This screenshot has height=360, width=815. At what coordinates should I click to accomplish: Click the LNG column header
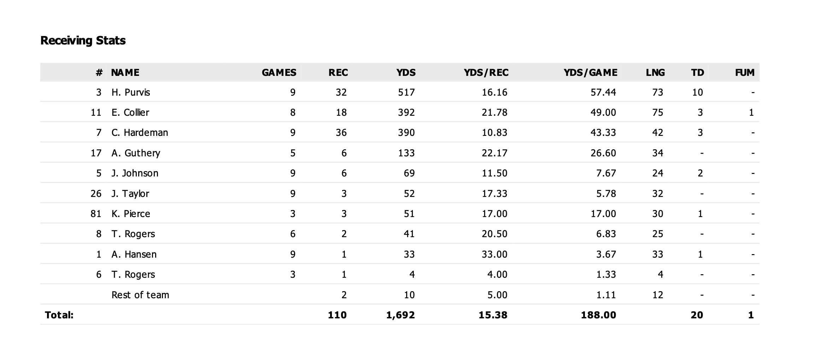click(x=655, y=73)
